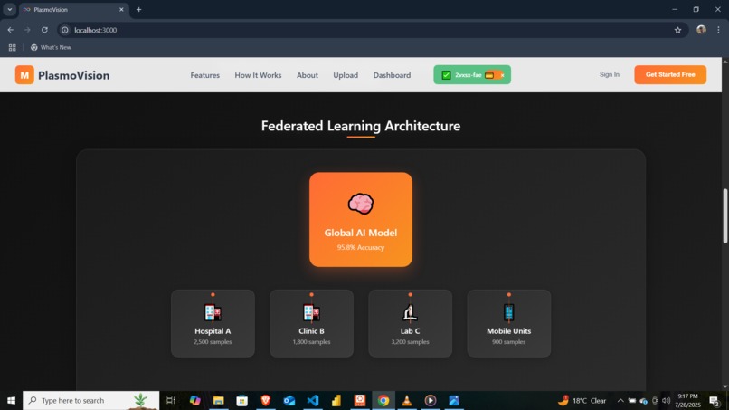The width and height of the screenshot is (729, 410).
Task: Open the weather widget showing 18°C Clear
Action: pos(582,400)
